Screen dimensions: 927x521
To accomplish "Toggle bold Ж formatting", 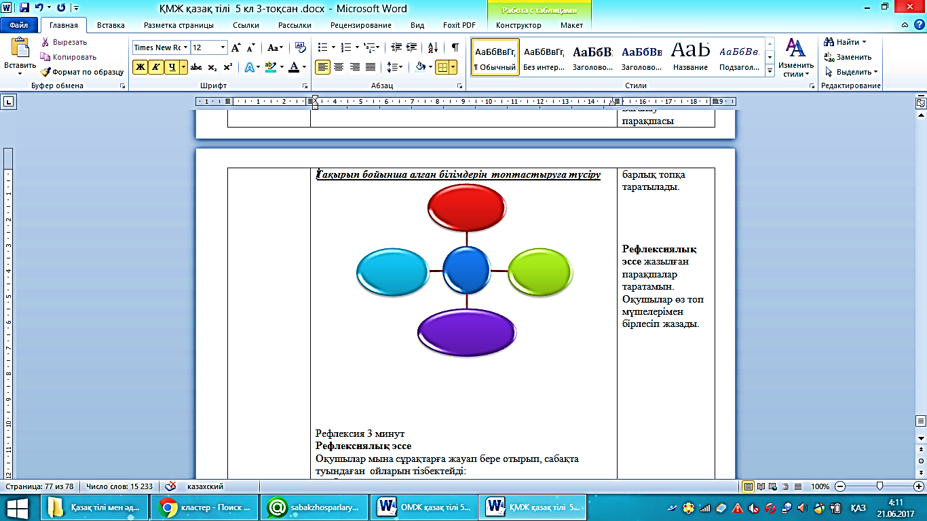I will 140,67.
